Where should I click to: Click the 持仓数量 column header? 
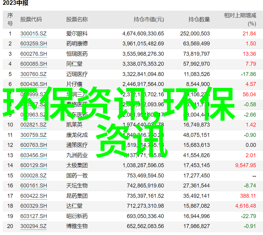(x=199, y=19)
